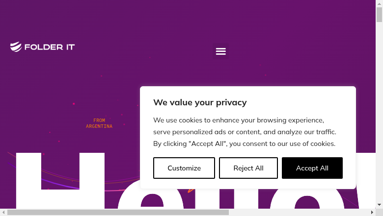Click empty vertical scrollbar track below thumb
The height and width of the screenshot is (216, 383).
379,112
